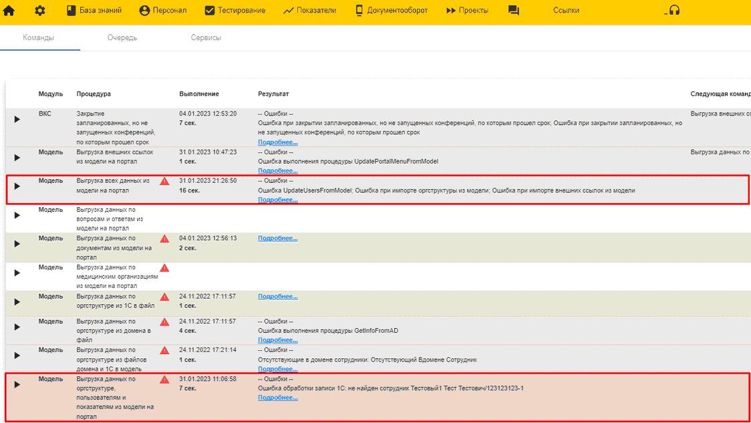Open Подробнее under UpdatePortalMenuFromModel error

[x=278, y=170]
